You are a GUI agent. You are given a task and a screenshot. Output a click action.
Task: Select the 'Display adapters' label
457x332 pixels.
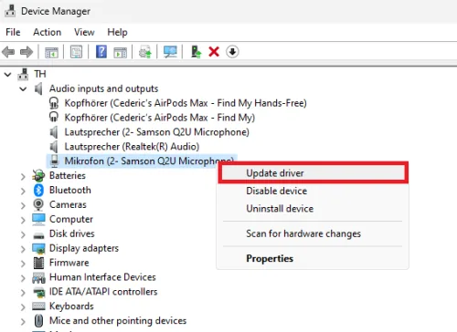coord(84,248)
